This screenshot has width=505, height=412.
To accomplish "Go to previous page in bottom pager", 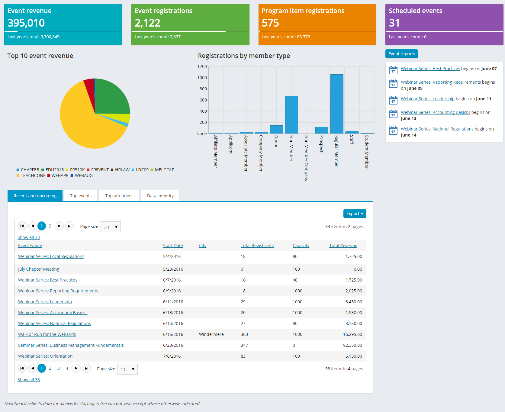I will (33, 368).
